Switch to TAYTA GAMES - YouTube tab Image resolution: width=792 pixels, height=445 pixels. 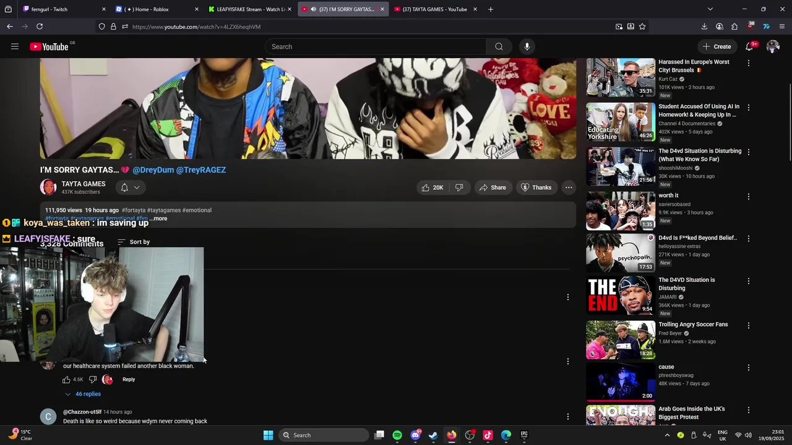[x=436, y=9]
